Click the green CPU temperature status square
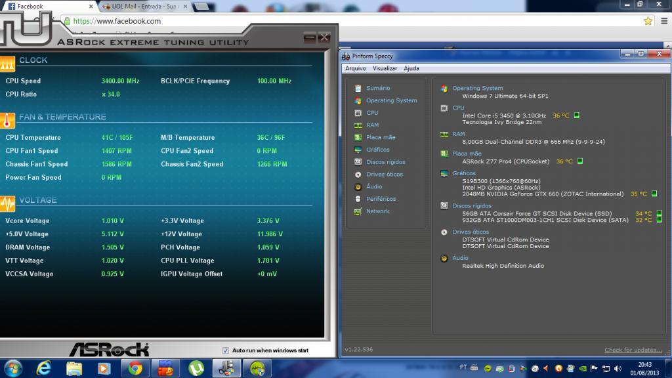This screenshot has height=378, width=672. tap(576, 115)
